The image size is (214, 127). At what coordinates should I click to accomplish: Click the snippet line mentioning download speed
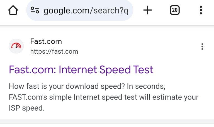coord(87,86)
